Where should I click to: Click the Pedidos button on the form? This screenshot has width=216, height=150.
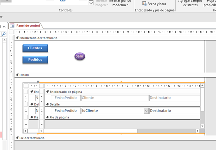pos(35,60)
